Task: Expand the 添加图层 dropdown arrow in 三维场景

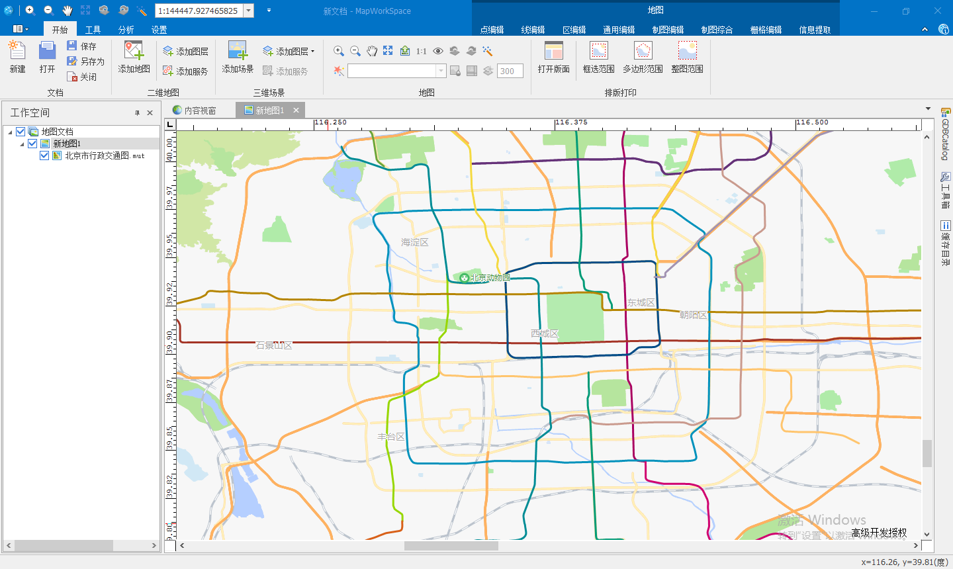Action: (312, 52)
